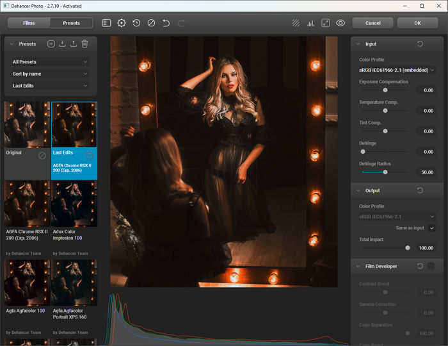448x346 pixels.
Task: Open the All Presets dropdown
Action: pyautogui.click(x=50, y=62)
